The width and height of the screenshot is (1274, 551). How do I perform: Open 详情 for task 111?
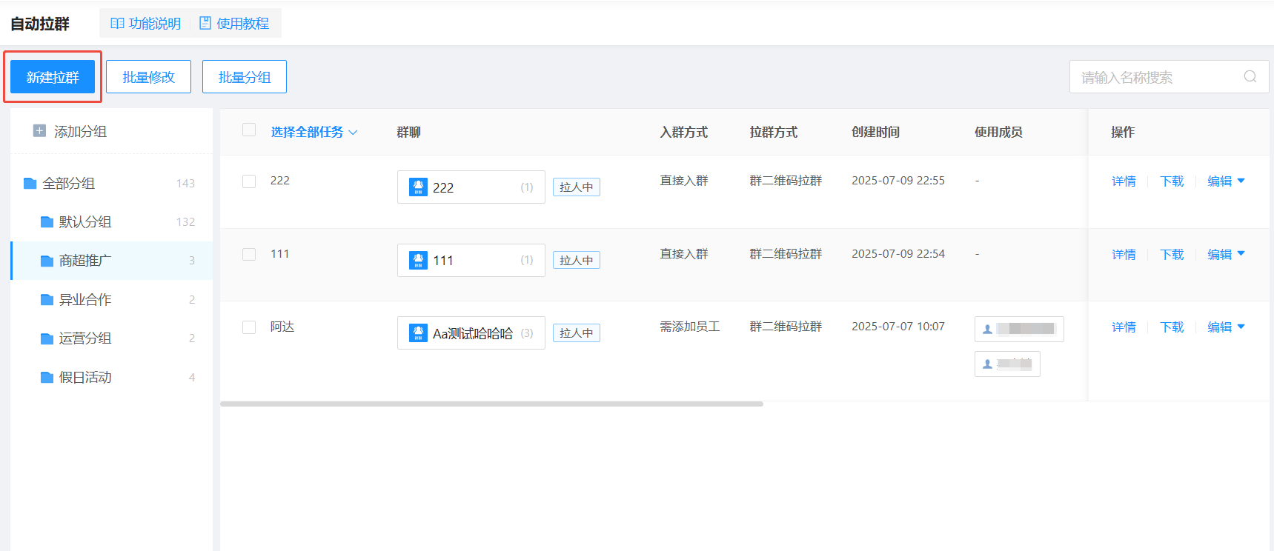[1124, 254]
